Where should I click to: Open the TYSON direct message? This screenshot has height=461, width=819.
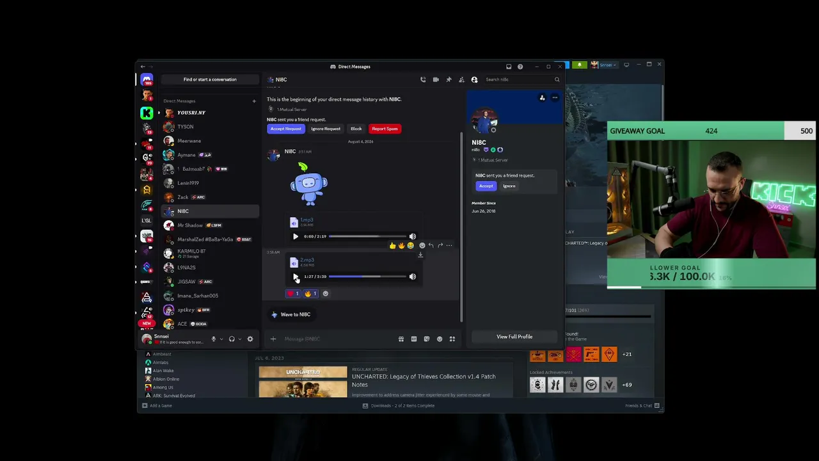(x=210, y=127)
